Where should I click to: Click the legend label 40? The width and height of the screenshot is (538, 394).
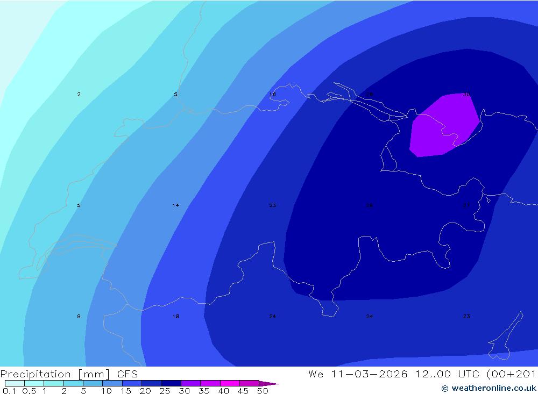point(223,391)
